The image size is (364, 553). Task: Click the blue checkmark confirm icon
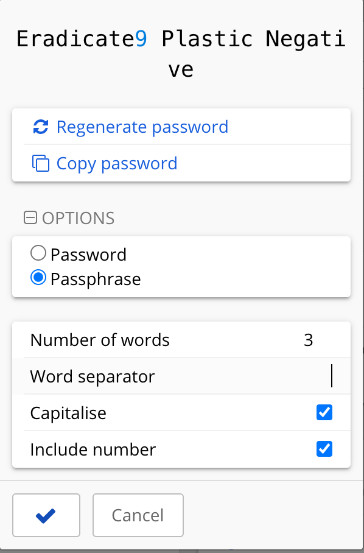[x=46, y=515]
